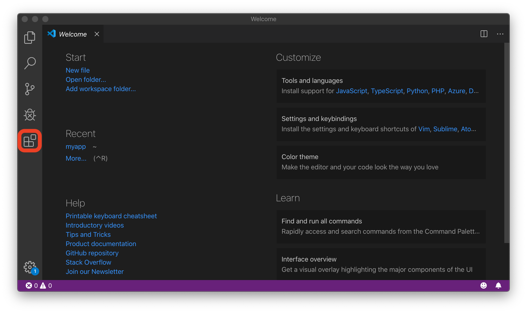This screenshot has width=527, height=313.
Task: Click the New file link
Action: click(x=78, y=70)
